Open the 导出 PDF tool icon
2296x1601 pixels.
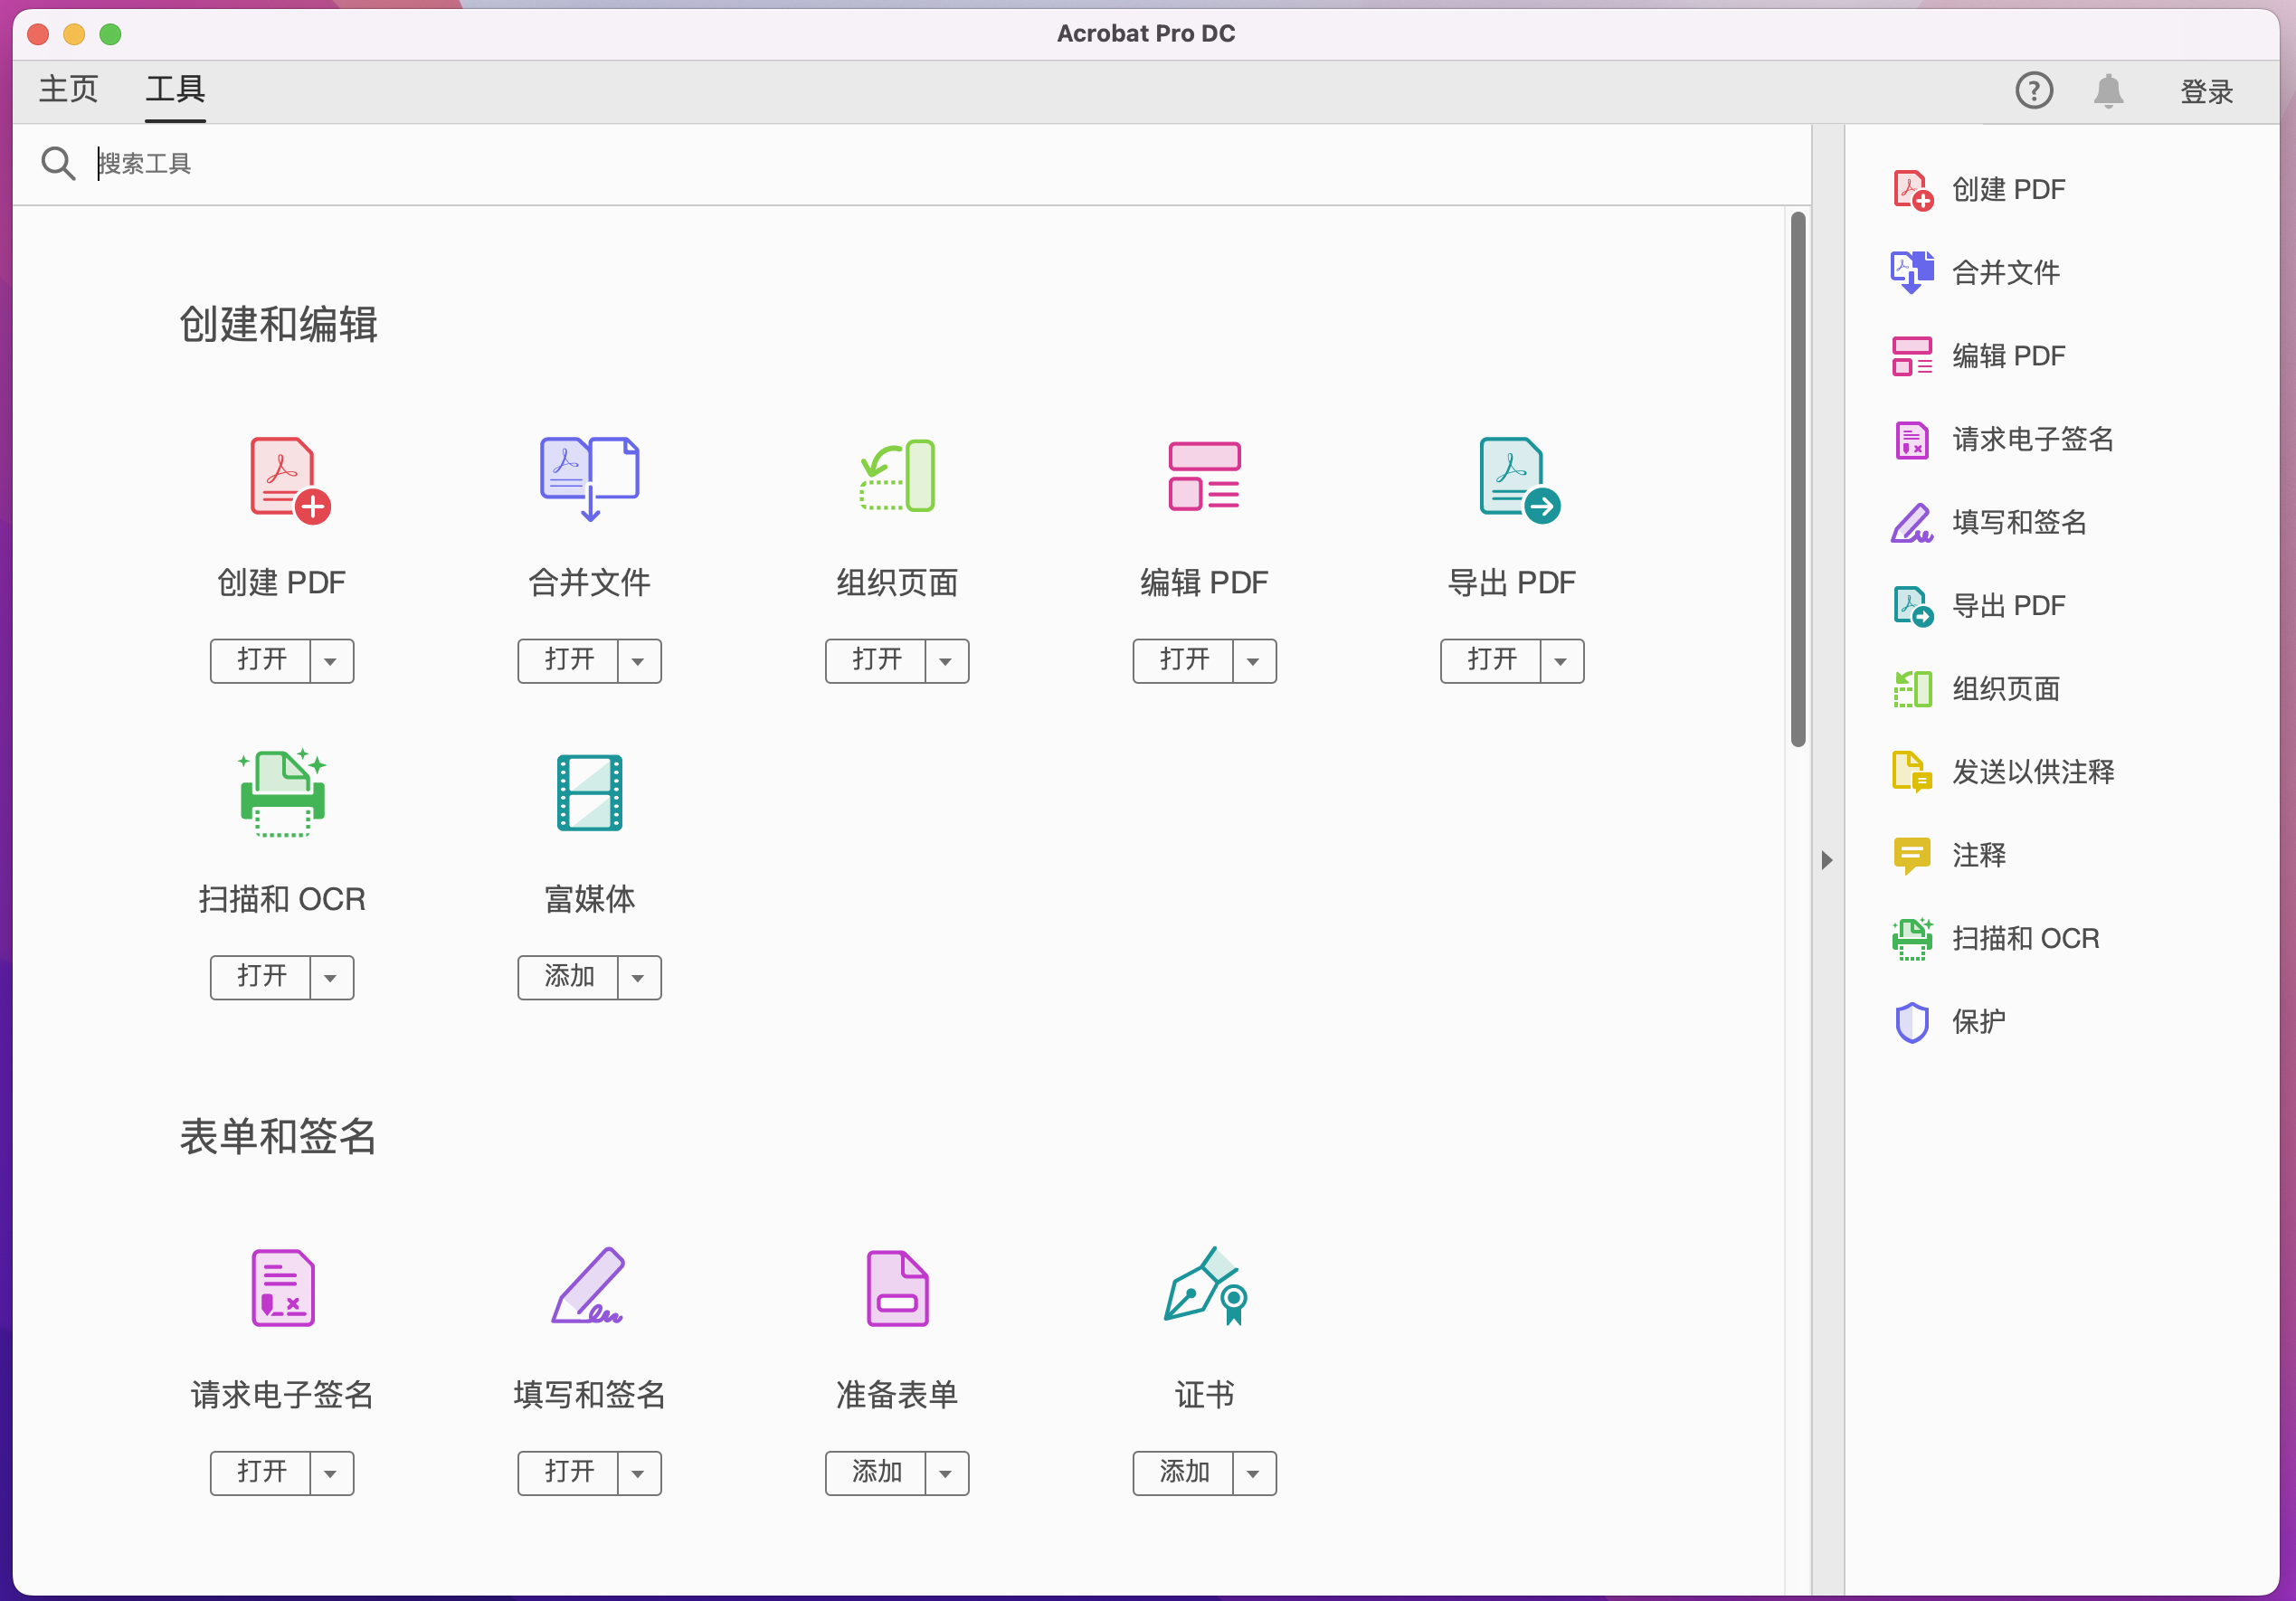[1512, 478]
